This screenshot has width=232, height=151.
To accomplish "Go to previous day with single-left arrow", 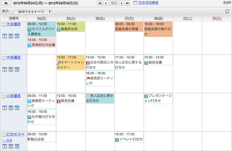I will click(x=106, y=3).
